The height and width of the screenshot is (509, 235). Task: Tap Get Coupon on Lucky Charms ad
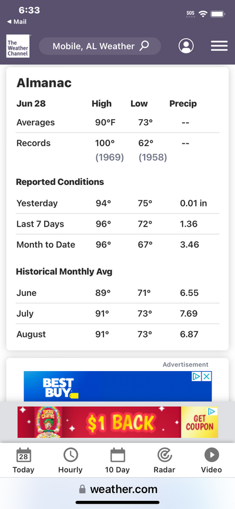pyautogui.click(x=199, y=422)
